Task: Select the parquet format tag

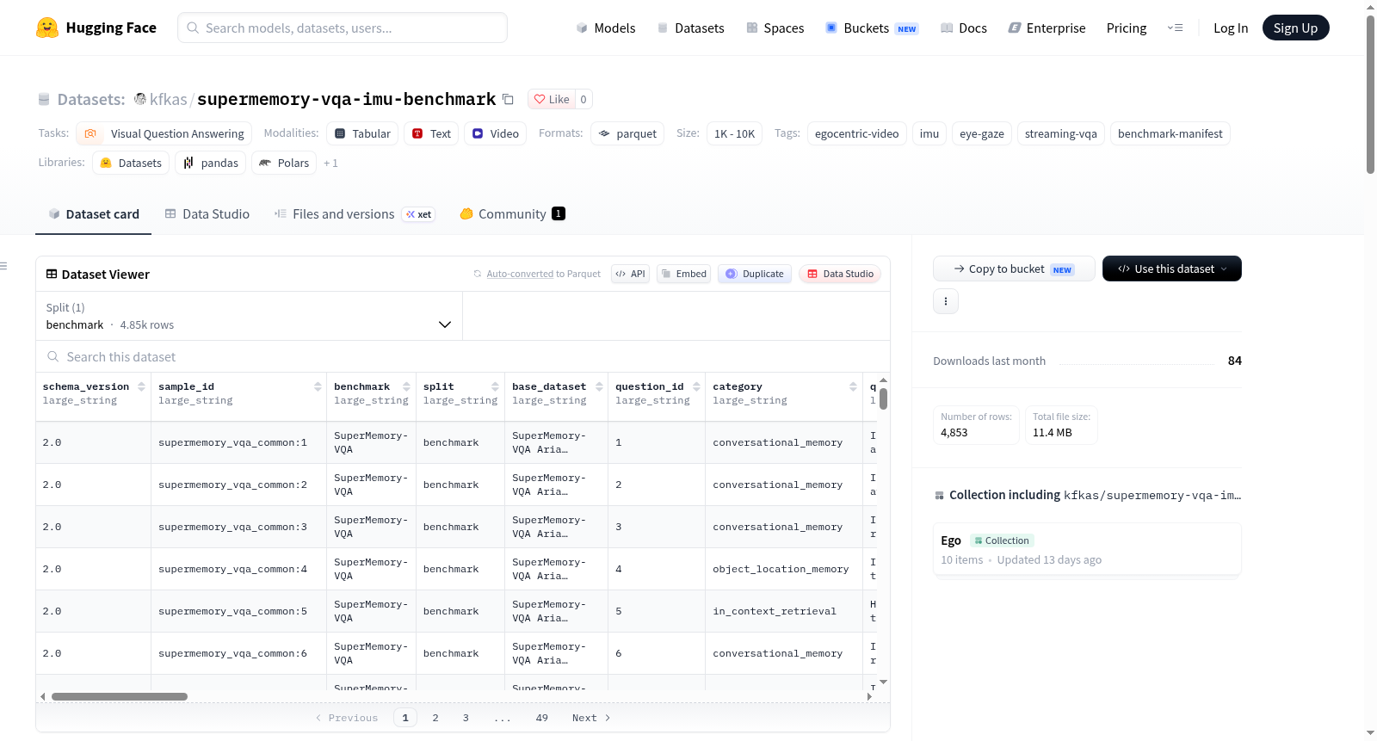Action: (627, 133)
